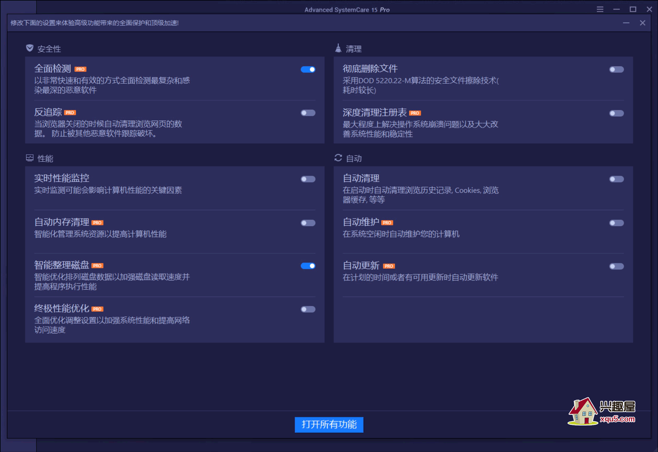
Task: Click the PRO badge next to 智能整理磁盘
Action: coord(97,266)
